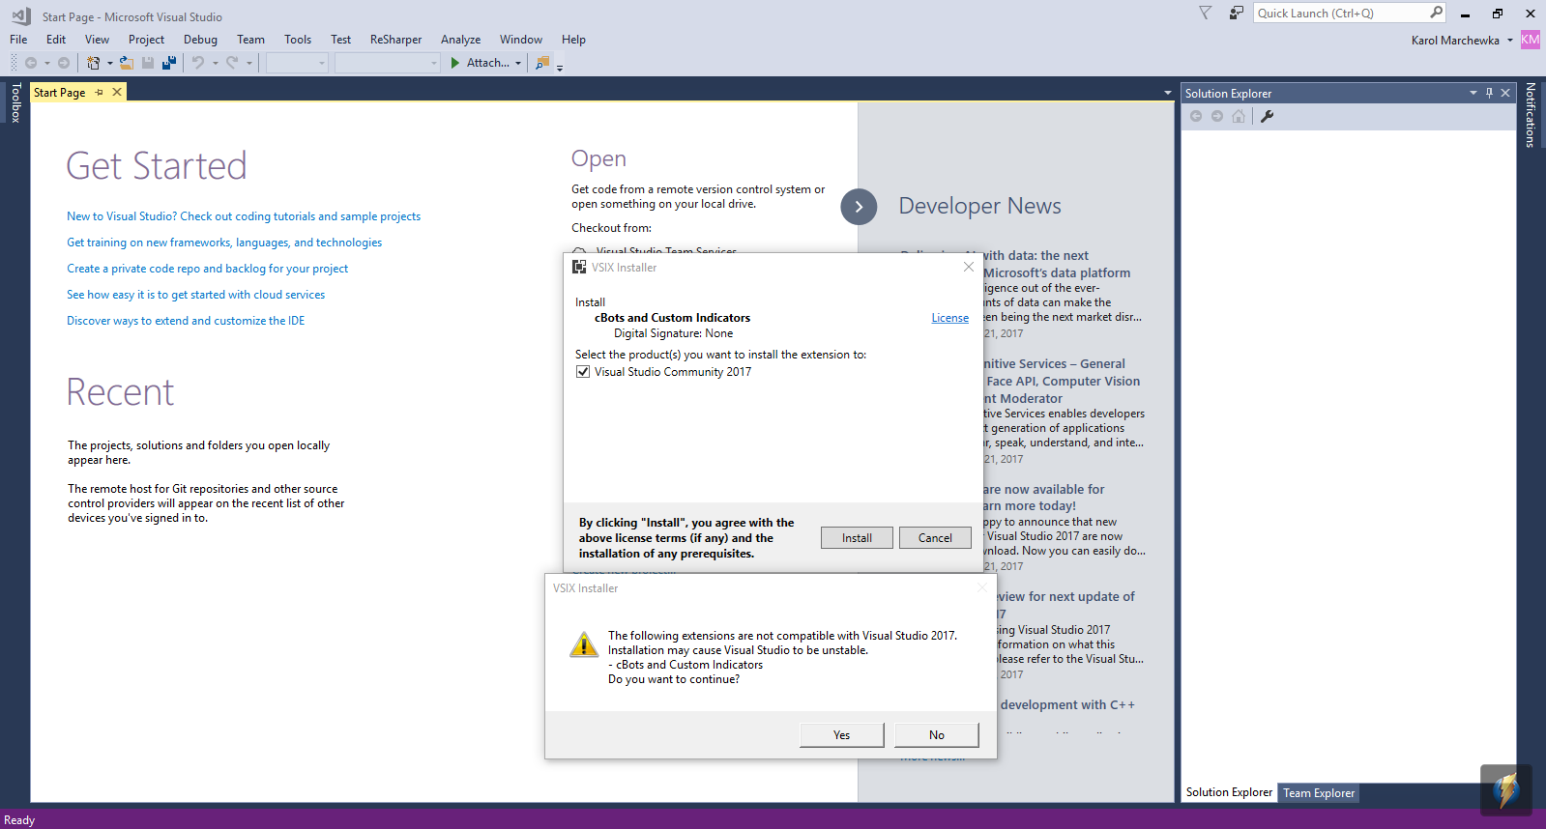The width and height of the screenshot is (1546, 829).
Task: Toggle the Visual Studio Community 2017 checkbox
Action: click(583, 372)
